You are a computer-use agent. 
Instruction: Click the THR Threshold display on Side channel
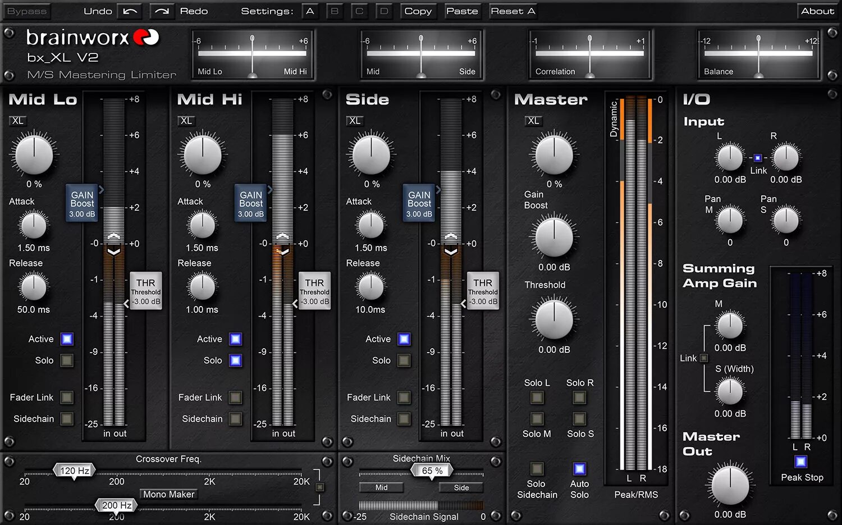[482, 291]
